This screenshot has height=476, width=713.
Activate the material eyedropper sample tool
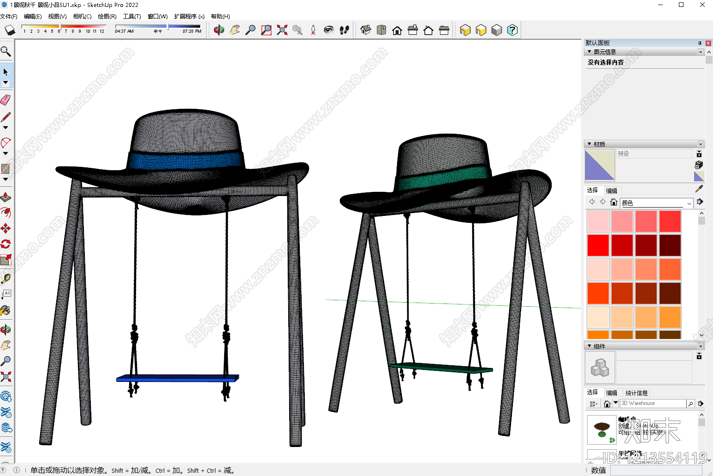pos(699,189)
